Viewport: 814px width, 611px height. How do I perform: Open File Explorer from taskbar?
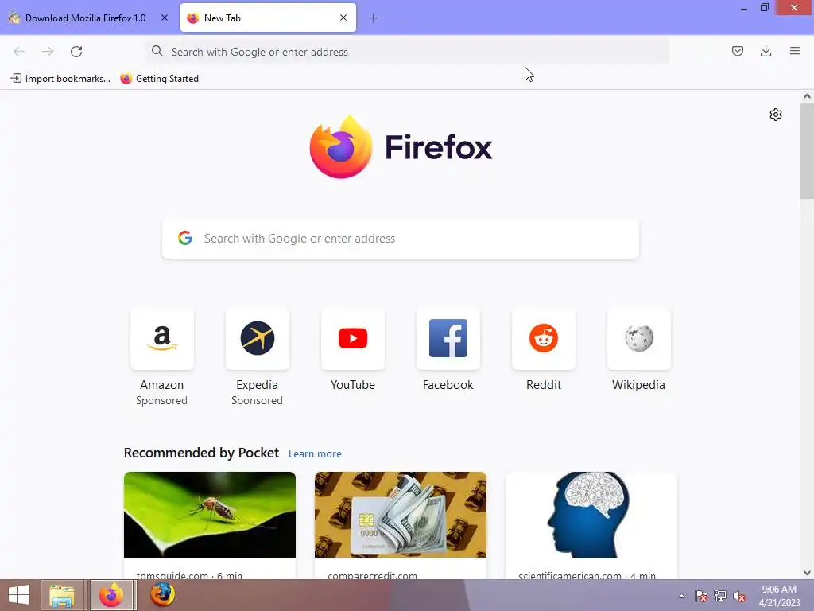pos(62,595)
